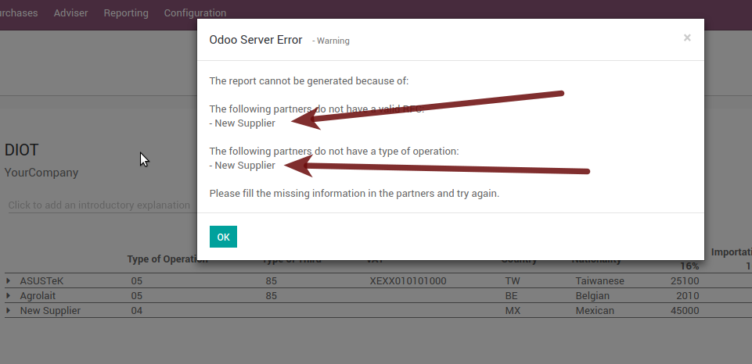Click the 25100 amount for ASUSTeK

click(x=685, y=281)
